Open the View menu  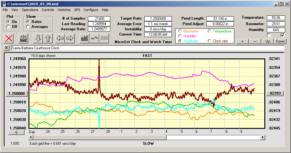15,10
